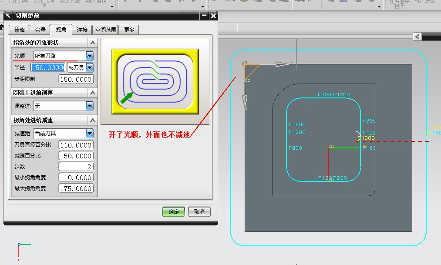Image resolution: width=441 pixels, height=265 pixels.
Task: Click the 圆弧上进给调整 section title
Action: pos(33,92)
